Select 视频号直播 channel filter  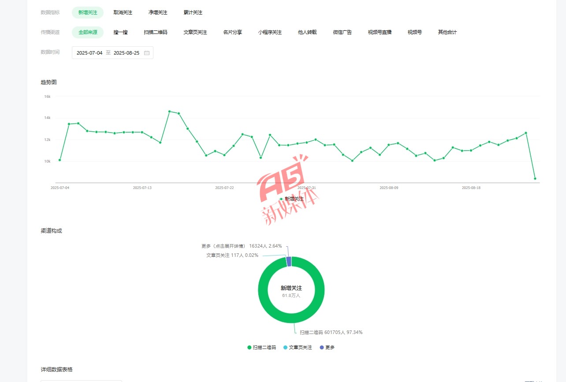tap(380, 32)
